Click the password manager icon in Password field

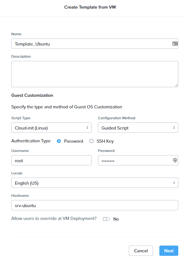175,160
